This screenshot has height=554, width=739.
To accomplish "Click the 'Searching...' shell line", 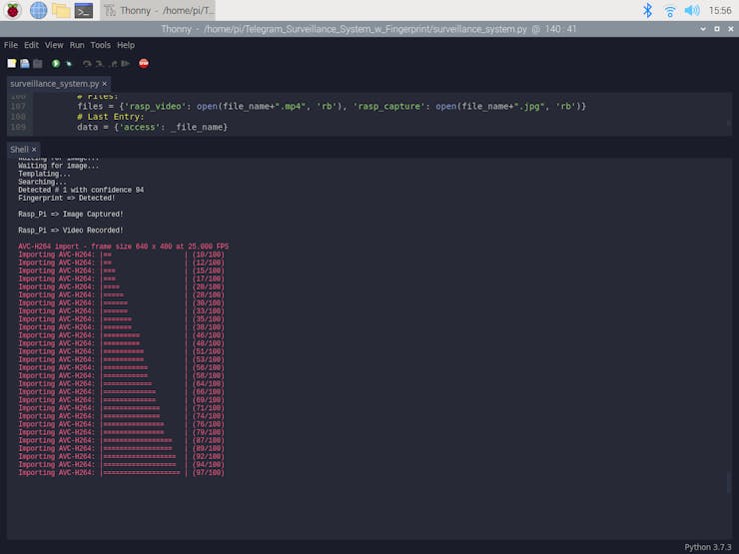I will click(x=42, y=182).
